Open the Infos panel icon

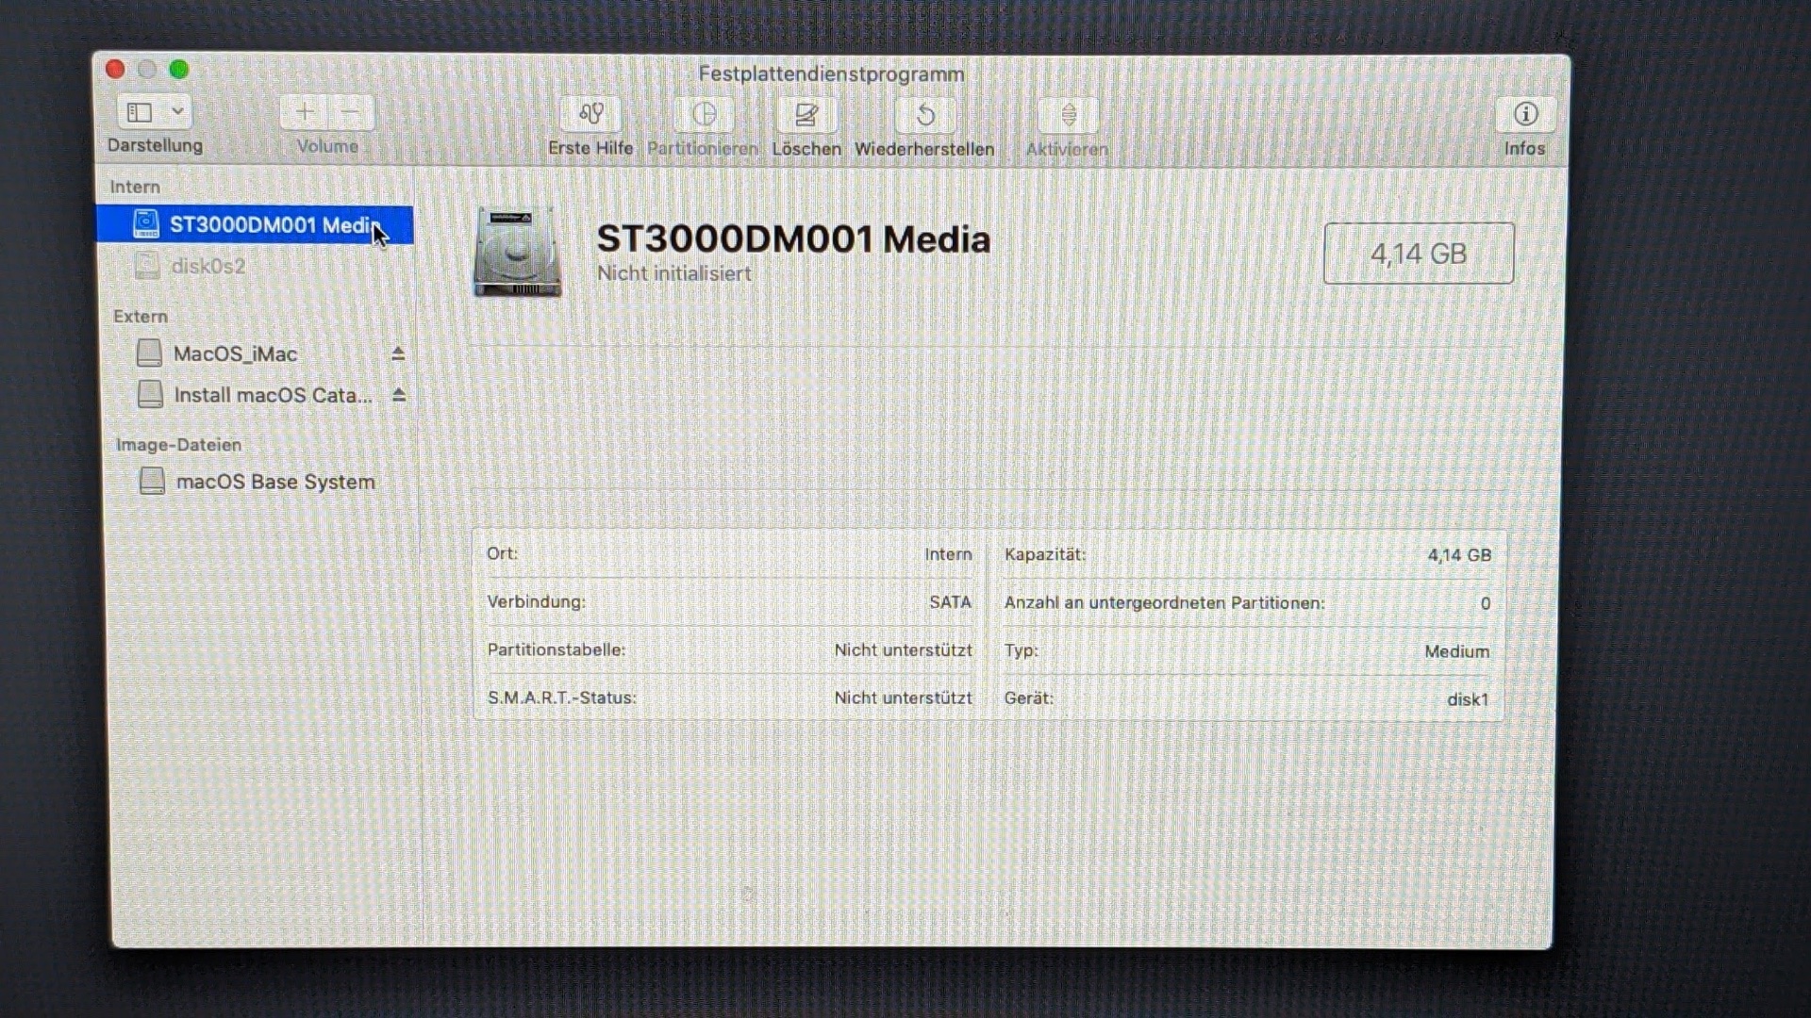[1525, 114]
